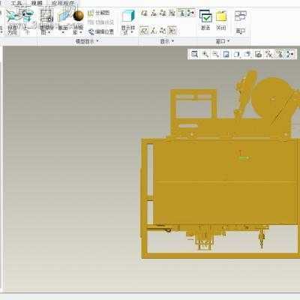Click view manager icon in graphics toolbar
The image size is (300, 300).
coord(258,54)
